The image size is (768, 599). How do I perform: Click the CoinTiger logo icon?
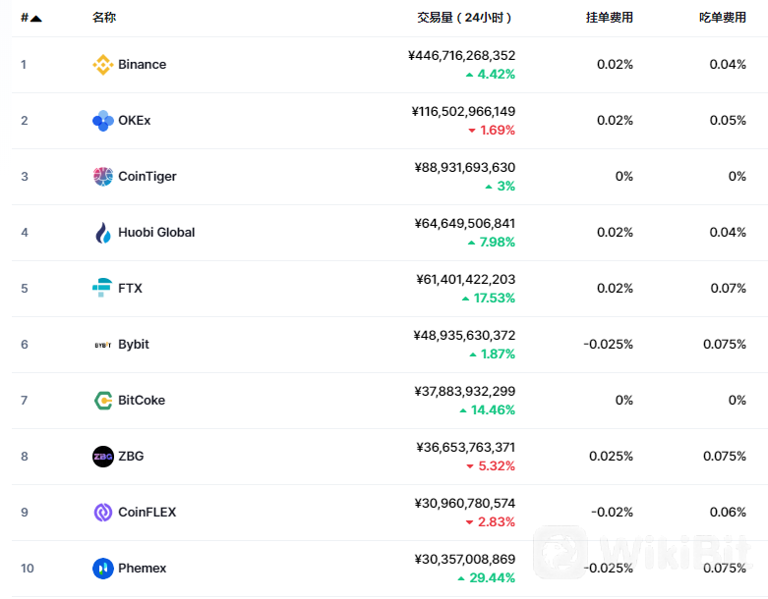coord(102,177)
